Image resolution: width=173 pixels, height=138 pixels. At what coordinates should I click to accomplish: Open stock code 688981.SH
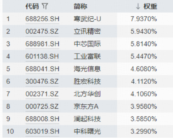coord(42,44)
